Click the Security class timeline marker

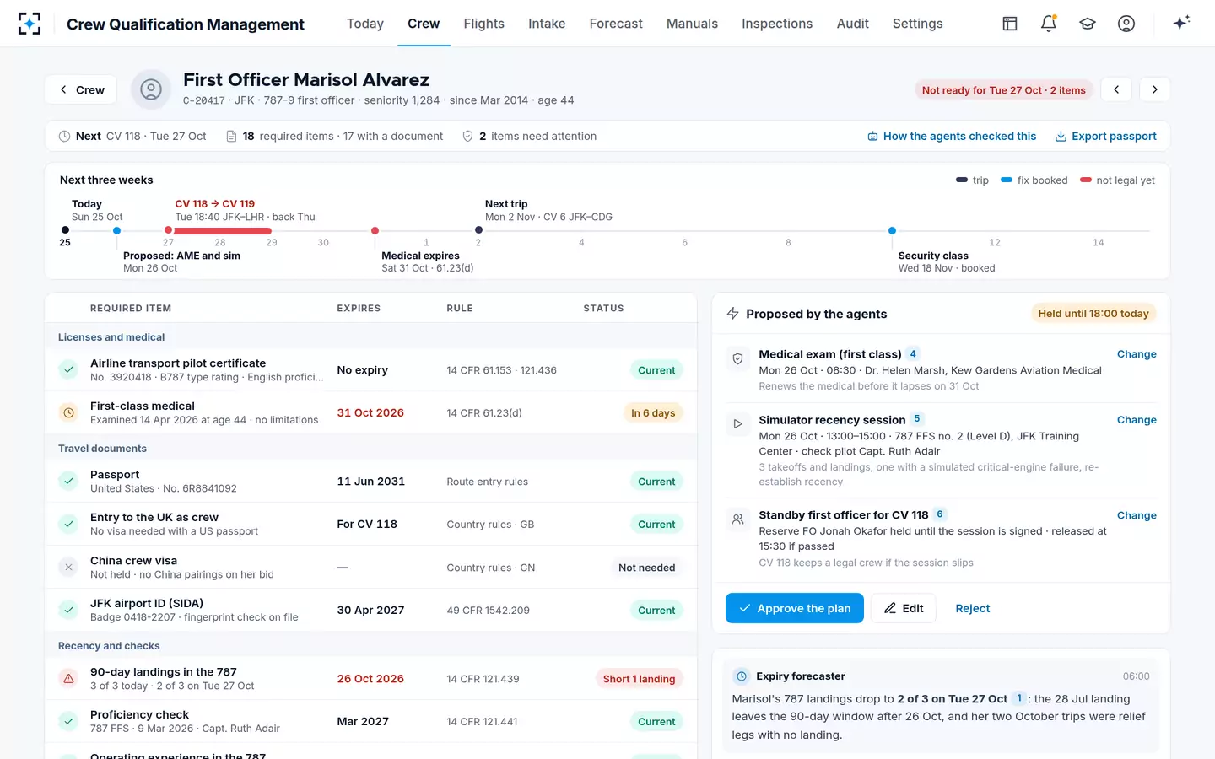pyautogui.click(x=892, y=230)
